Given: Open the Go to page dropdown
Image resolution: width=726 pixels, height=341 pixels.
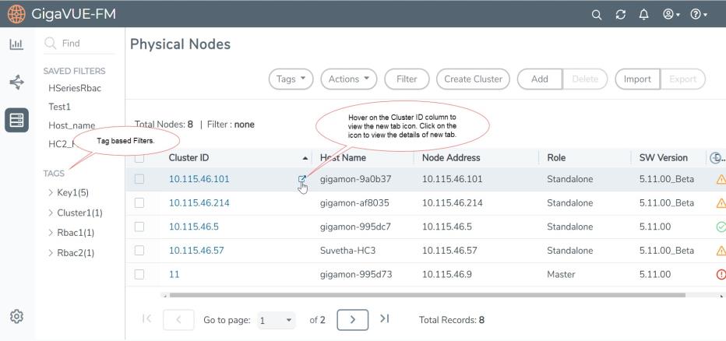Looking at the screenshot, I should pos(276,320).
